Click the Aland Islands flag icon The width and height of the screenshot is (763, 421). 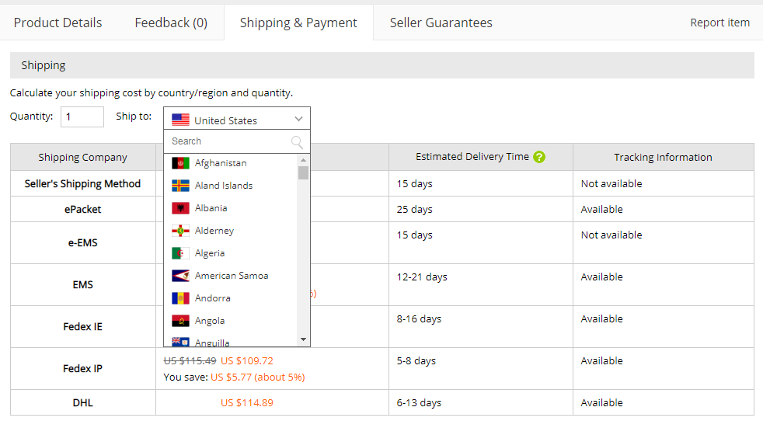(180, 186)
